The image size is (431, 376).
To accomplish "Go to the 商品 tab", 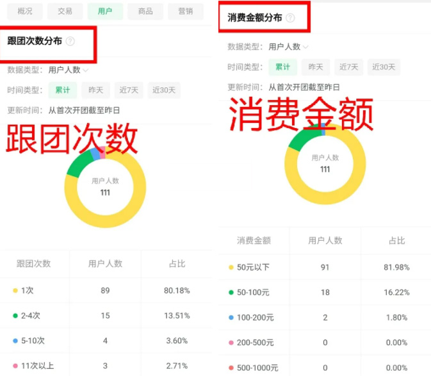I will click(x=145, y=12).
